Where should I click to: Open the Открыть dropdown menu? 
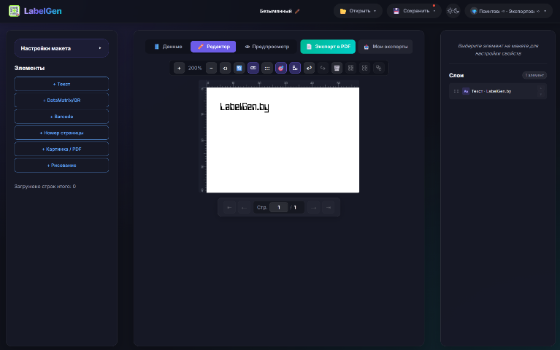point(358,11)
